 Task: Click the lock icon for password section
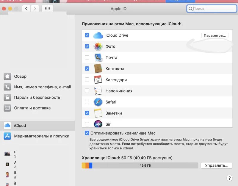click(7, 97)
